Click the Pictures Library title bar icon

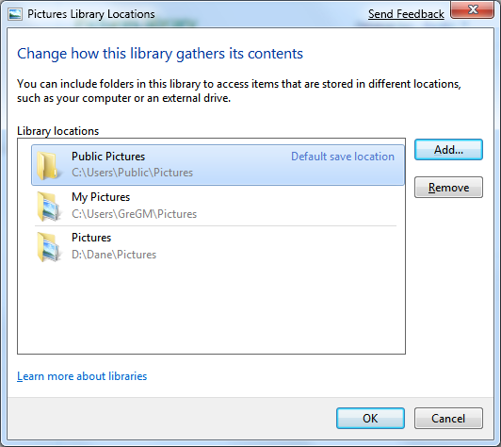pyautogui.click(x=15, y=14)
